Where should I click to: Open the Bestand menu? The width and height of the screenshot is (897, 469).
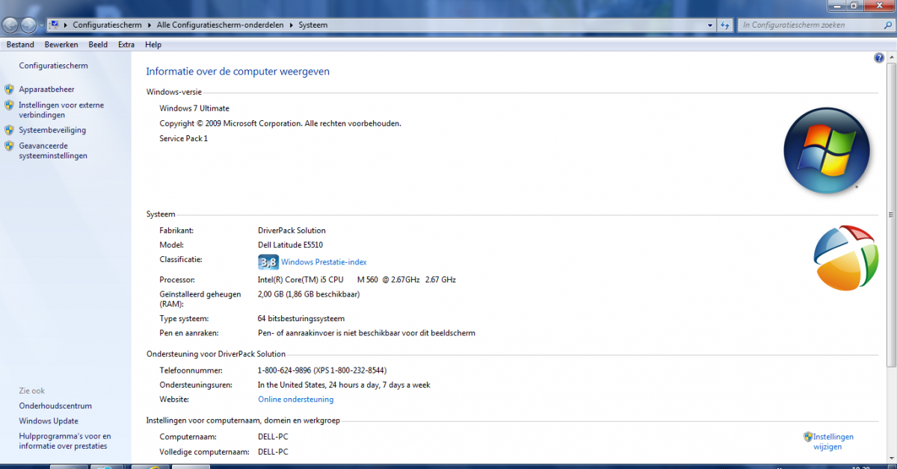(x=20, y=45)
